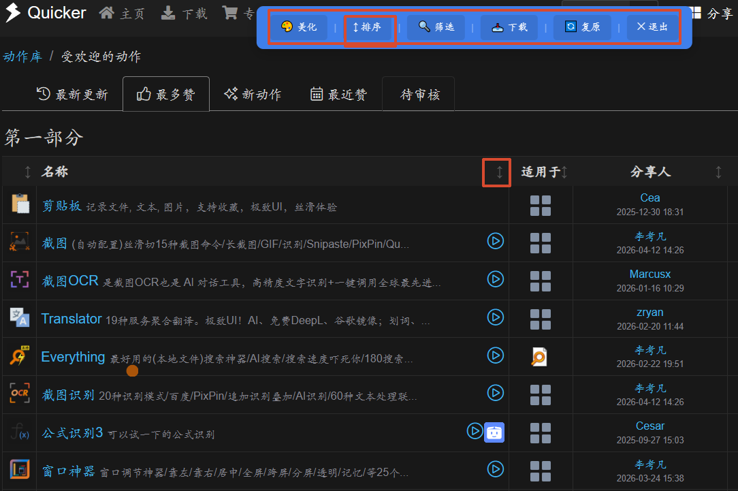This screenshot has width=738, height=491.
Task: Click the 窗口神器 action icon
Action: pos(20,469)
